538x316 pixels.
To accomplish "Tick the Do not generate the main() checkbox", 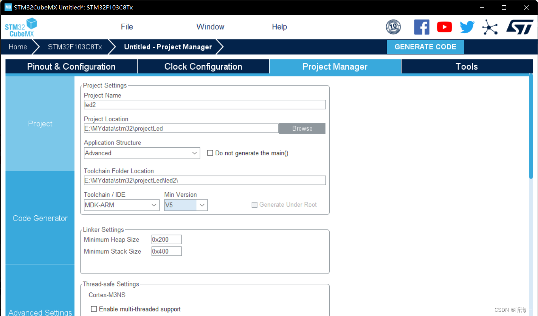I will [210, 153].
